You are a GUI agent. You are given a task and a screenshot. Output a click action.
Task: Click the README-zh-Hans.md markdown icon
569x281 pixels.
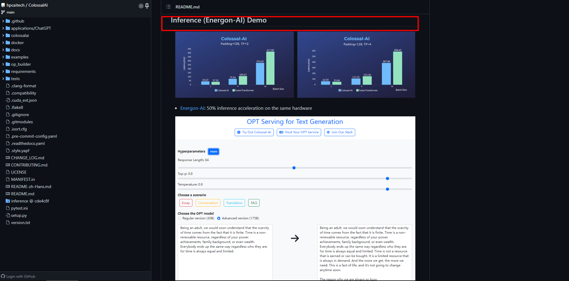pos(8,187)
